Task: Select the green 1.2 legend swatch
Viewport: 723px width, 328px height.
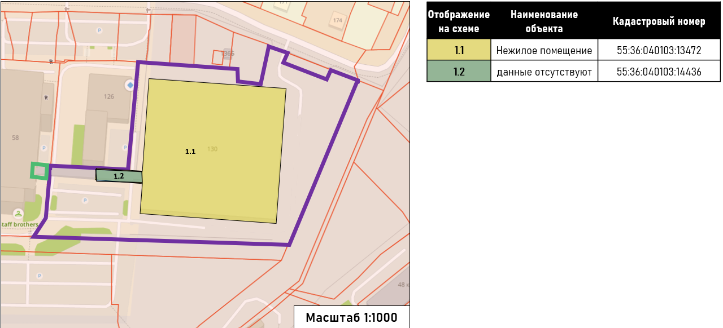Action: click(x=459, y=72)
